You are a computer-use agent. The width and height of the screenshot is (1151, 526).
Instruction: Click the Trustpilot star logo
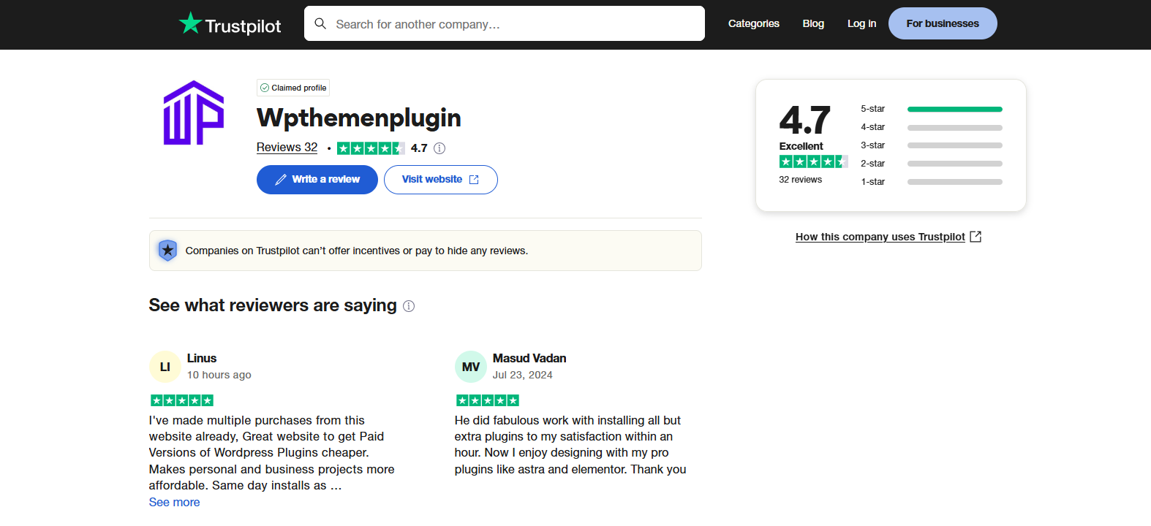[190, 23]
